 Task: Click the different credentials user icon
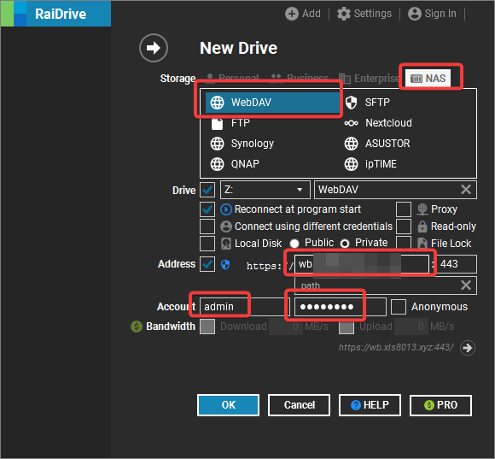pyautogui.click(x=226, y=227)
